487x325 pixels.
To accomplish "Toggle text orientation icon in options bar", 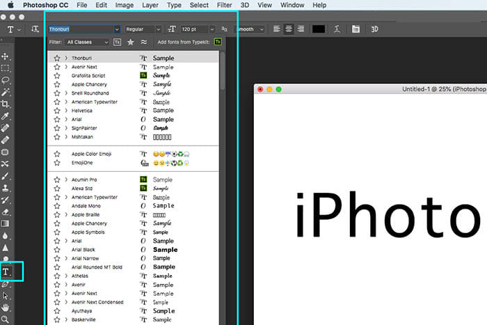I will (35, 29).
